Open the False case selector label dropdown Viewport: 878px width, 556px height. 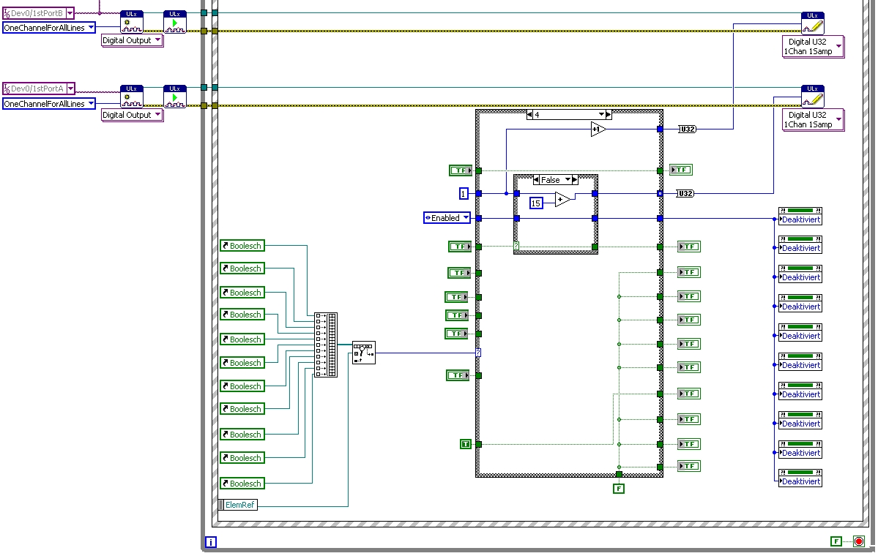click(568, 179)
